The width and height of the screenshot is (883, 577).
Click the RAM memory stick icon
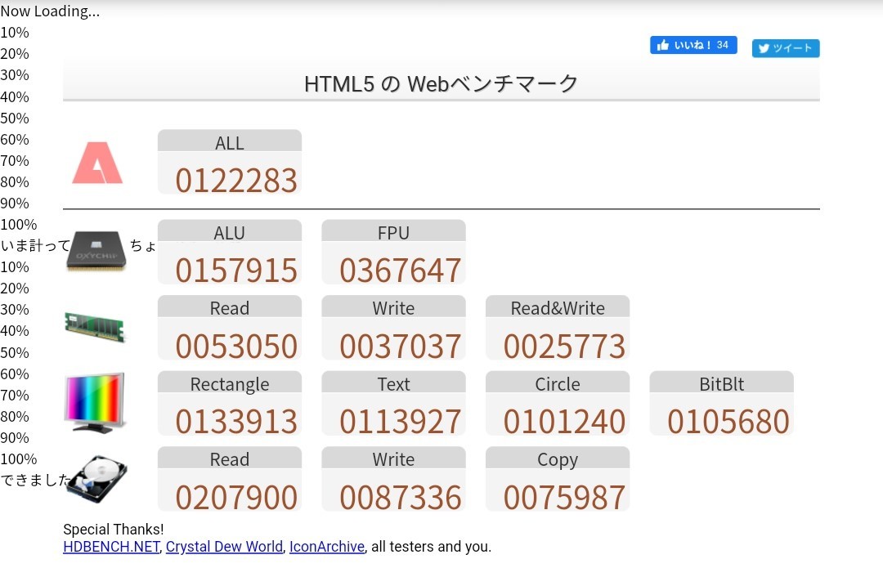(96, 326)
